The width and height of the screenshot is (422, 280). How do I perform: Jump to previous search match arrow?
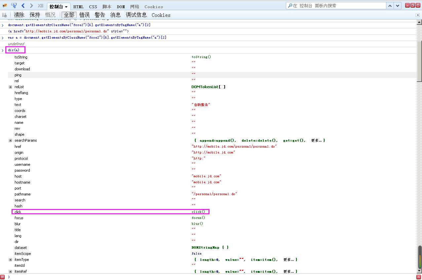point(390,6)
